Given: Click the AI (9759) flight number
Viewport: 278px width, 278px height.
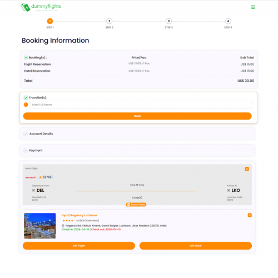Looking at the screenshot, I should [46, 177].
